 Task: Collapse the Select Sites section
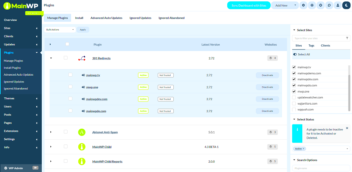[294, 30]
